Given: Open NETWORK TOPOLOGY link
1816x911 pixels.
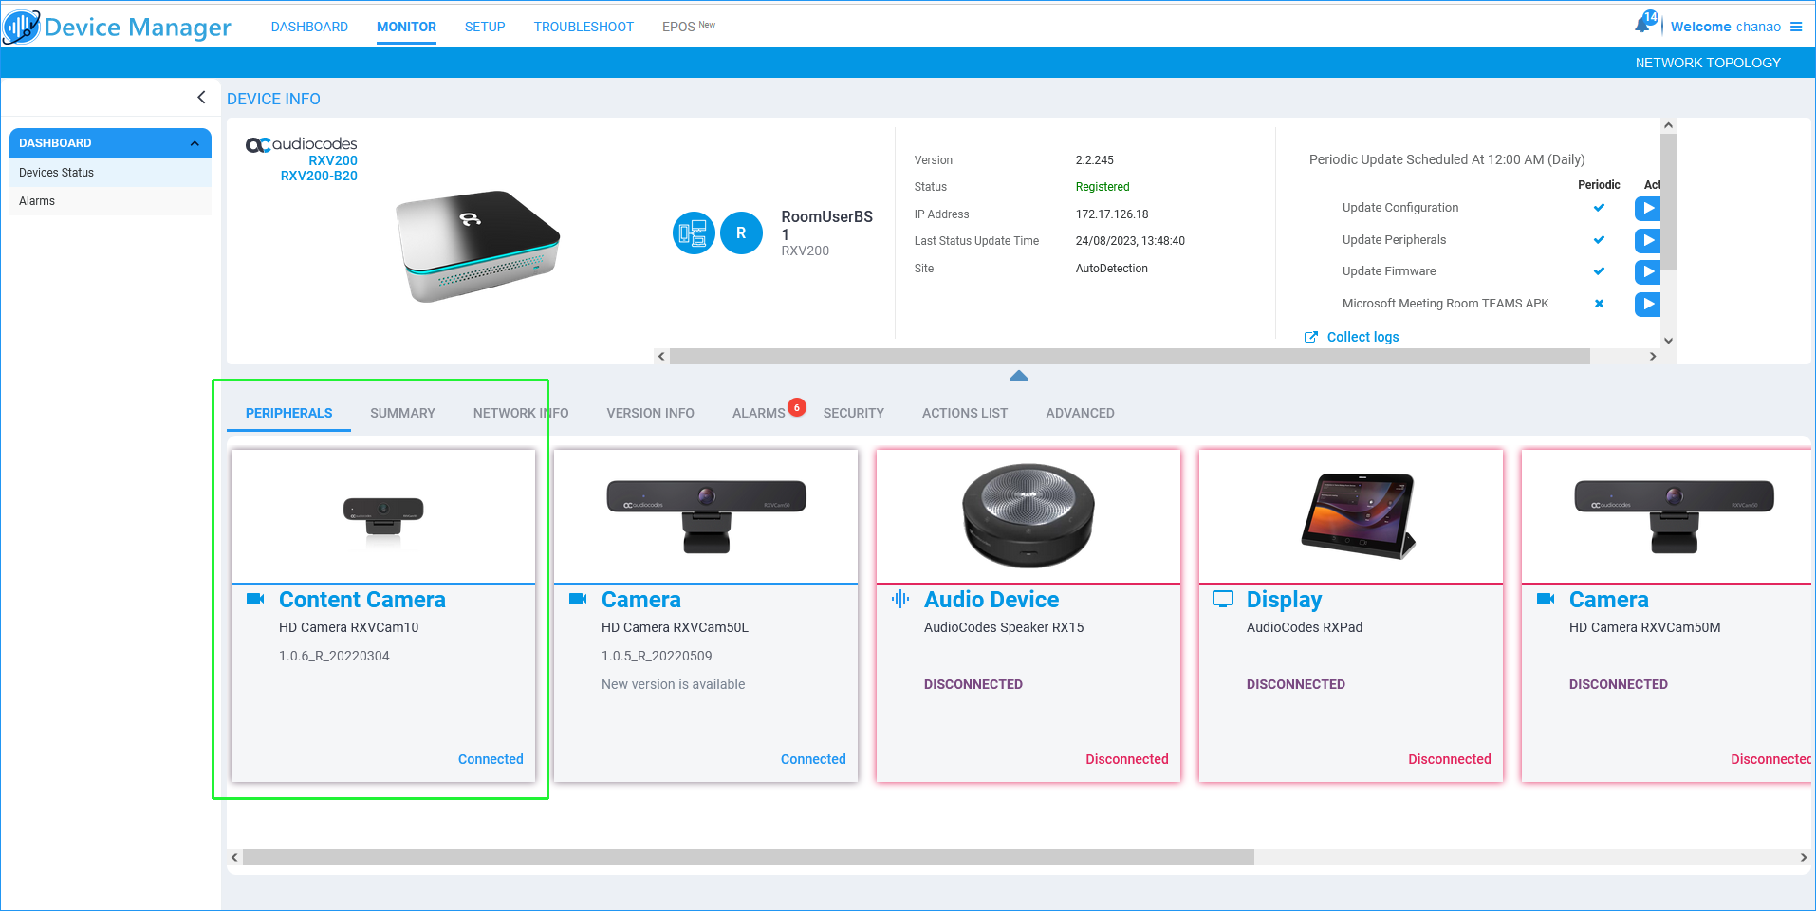Looking at the screenshot, I should [1708, 63].
